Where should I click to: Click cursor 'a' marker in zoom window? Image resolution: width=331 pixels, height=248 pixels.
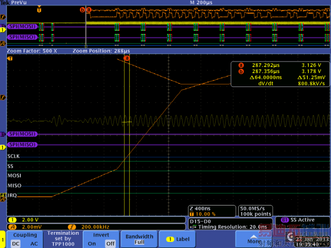126,58
